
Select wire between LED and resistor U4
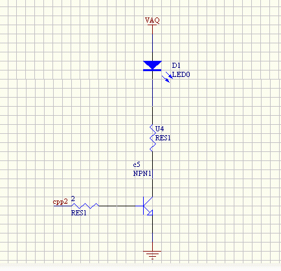[153, 115]
